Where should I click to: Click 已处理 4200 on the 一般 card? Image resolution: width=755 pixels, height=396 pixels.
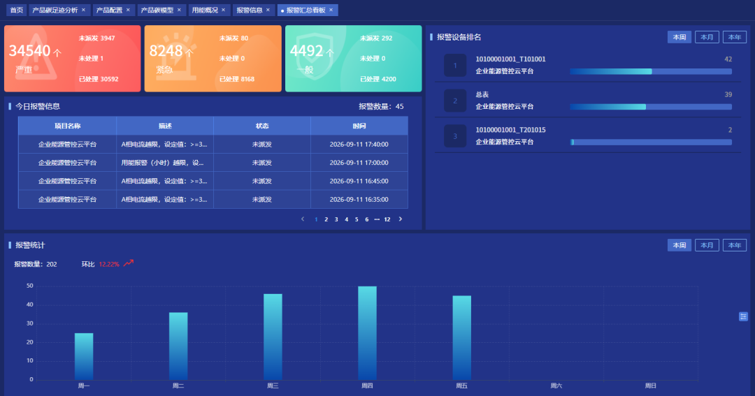pos(378,79)
